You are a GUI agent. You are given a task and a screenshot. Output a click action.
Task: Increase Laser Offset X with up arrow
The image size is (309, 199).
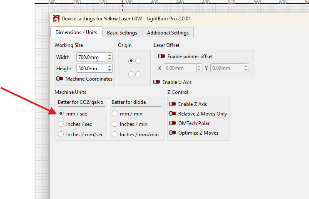199,66
